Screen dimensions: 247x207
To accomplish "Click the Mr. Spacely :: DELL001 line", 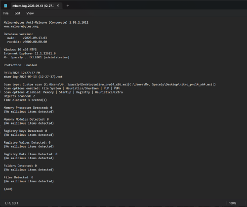I will pos(37,57).
